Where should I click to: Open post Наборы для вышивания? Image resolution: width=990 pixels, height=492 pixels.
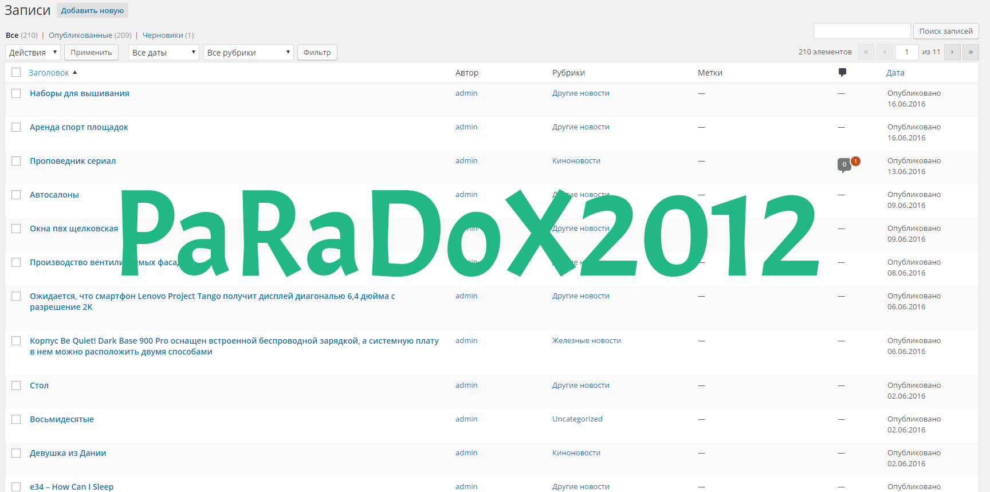tap(80, 93)
